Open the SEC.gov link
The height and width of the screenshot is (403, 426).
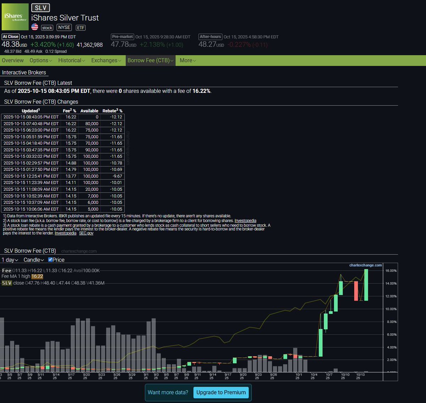[86, 233]
